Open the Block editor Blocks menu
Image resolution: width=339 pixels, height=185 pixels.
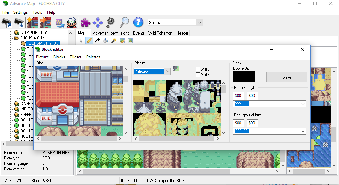coord(59,57)
